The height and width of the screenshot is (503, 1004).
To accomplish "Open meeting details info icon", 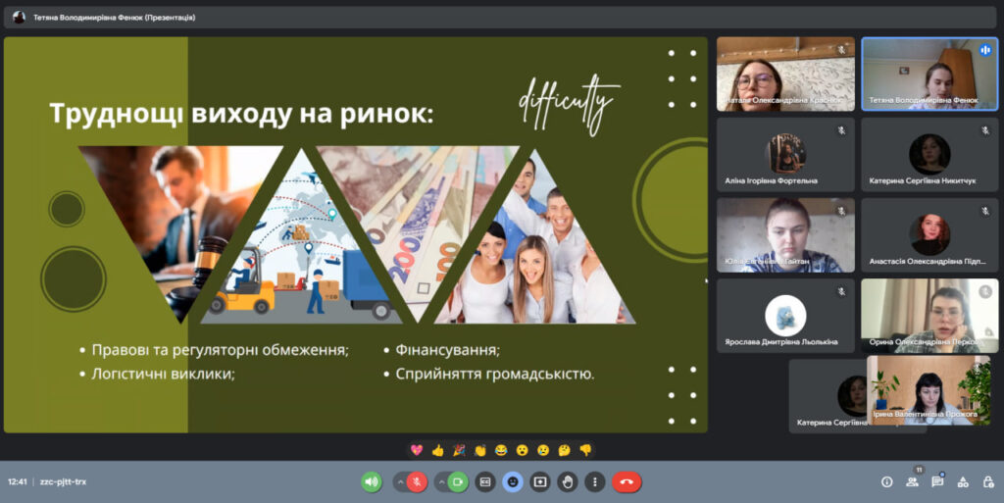I will (886, 481).
